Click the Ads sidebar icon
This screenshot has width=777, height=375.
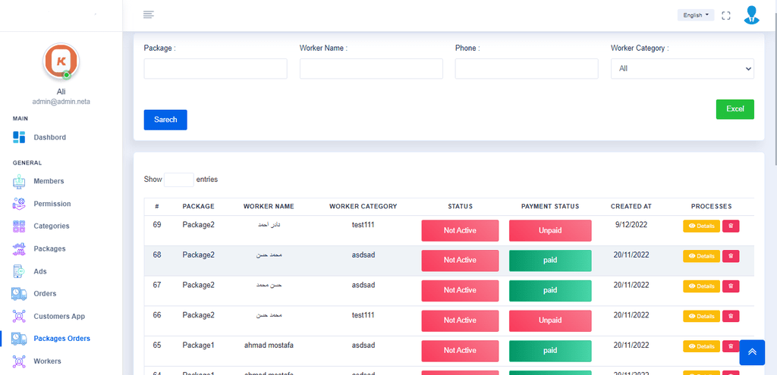click(x=19, y=271)
